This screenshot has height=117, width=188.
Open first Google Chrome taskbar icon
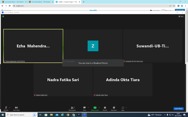click(x=68, y=115)
